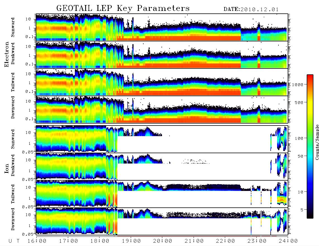Viewport: 319px width, 246px height.
Task: Select the Ion Dawnward panel label
Action: click(x=13, y=219)
